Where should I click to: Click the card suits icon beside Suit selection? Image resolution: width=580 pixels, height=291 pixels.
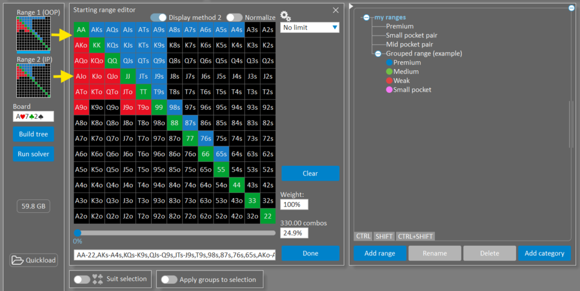97,279
